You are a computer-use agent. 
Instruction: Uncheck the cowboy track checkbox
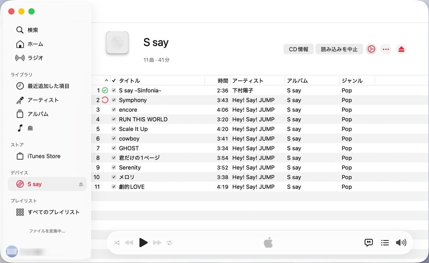(113, 139)
